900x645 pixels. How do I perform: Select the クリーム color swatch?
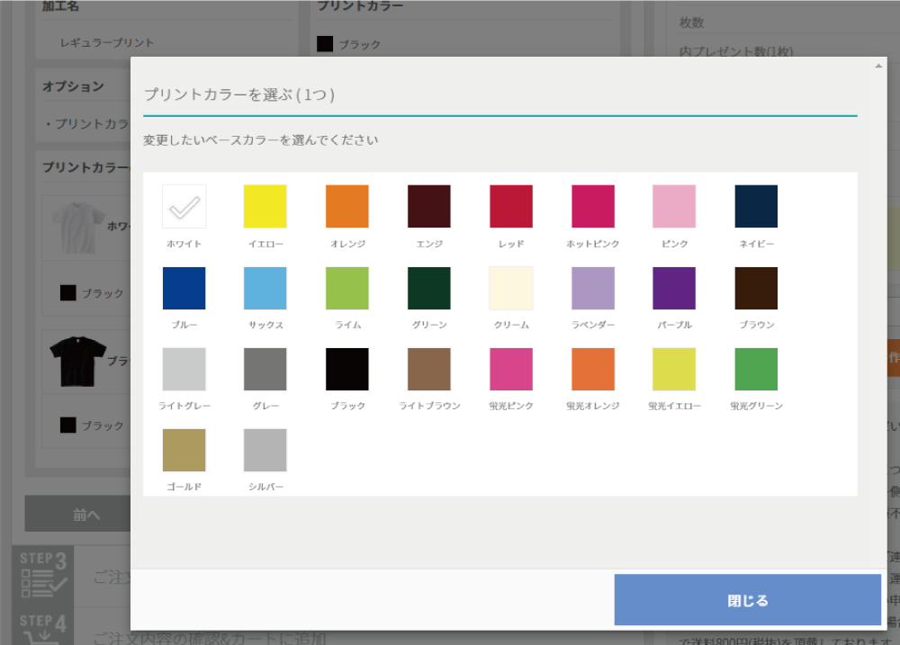[x=510, y=288]
